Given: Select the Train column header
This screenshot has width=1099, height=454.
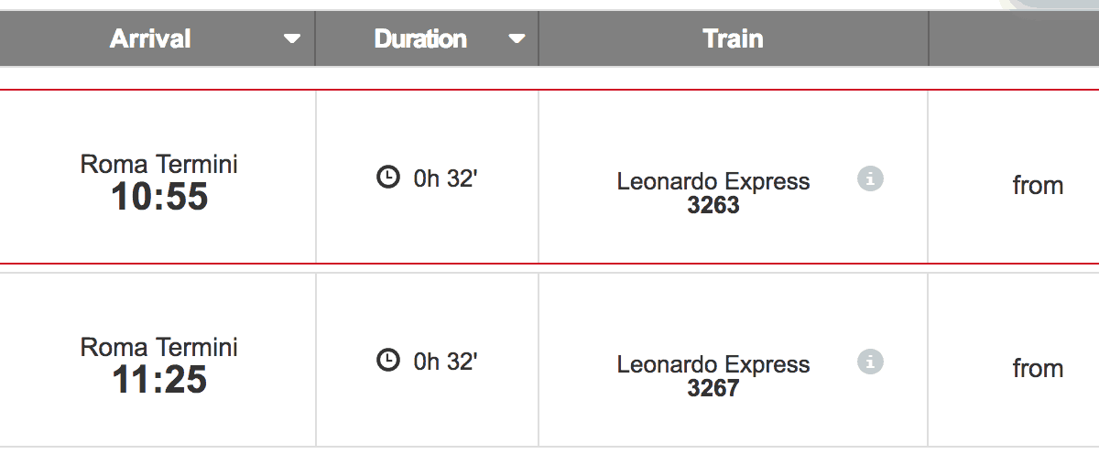Looking at the screenshot, I should [x=733, y=38].
